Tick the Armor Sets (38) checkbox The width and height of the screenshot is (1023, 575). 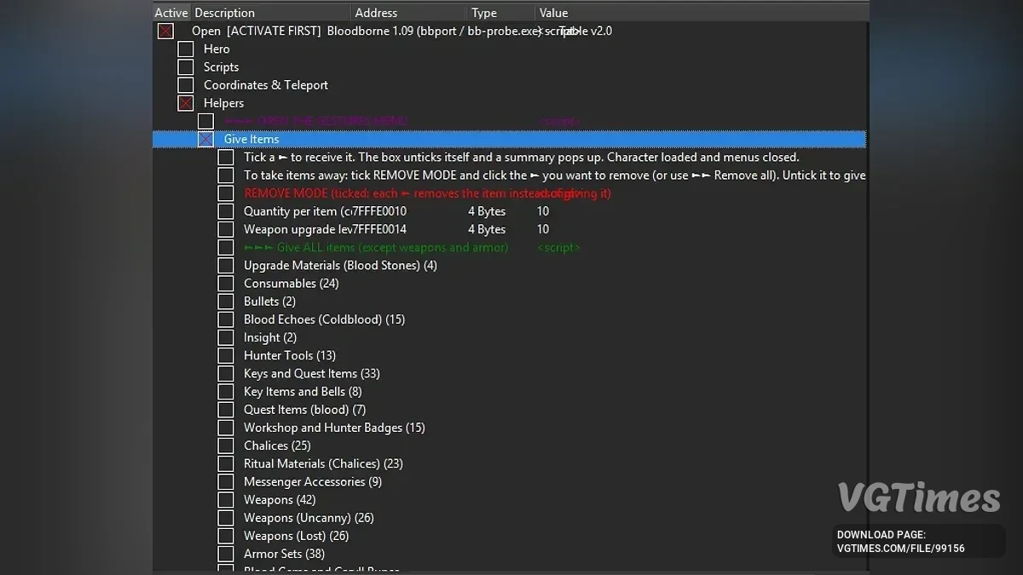[x=225, y=554]
